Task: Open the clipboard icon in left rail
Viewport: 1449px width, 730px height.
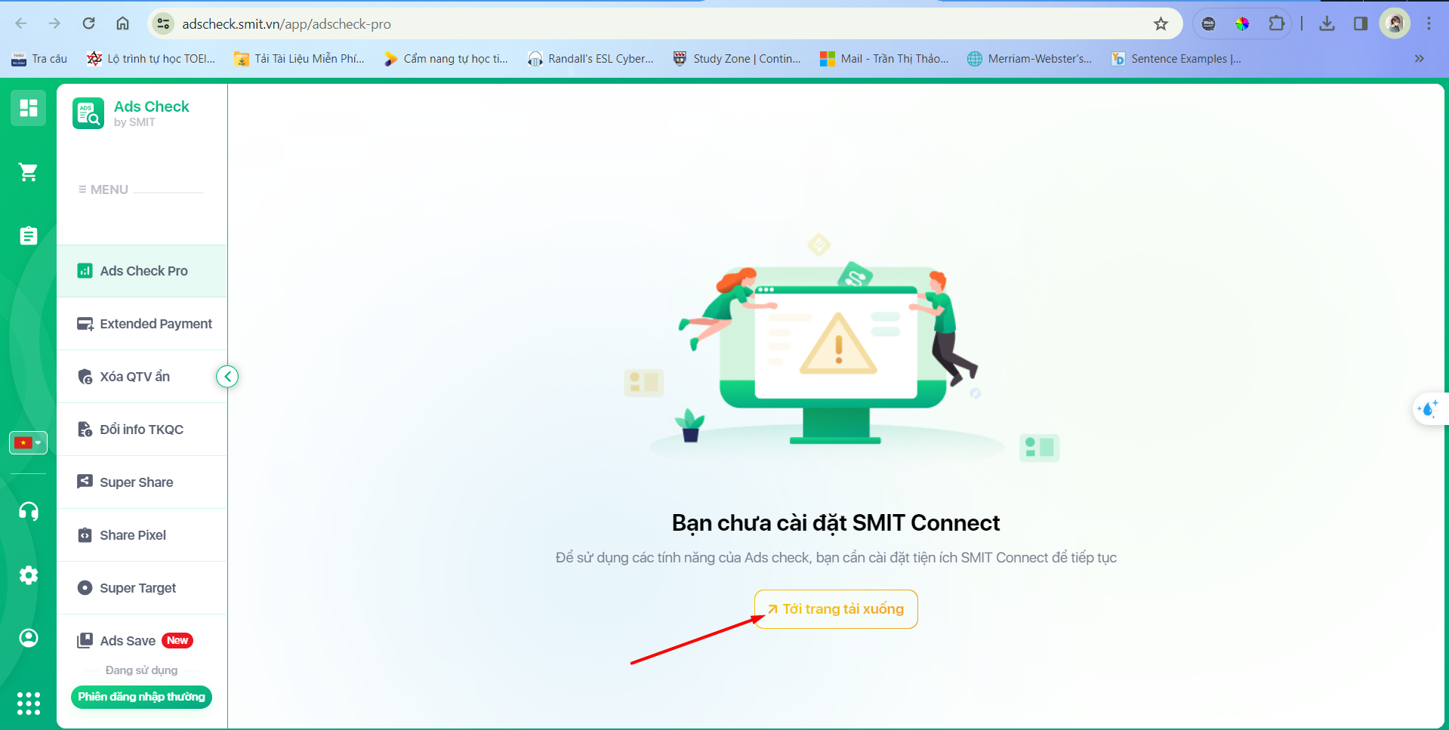Action: (29, 236)
